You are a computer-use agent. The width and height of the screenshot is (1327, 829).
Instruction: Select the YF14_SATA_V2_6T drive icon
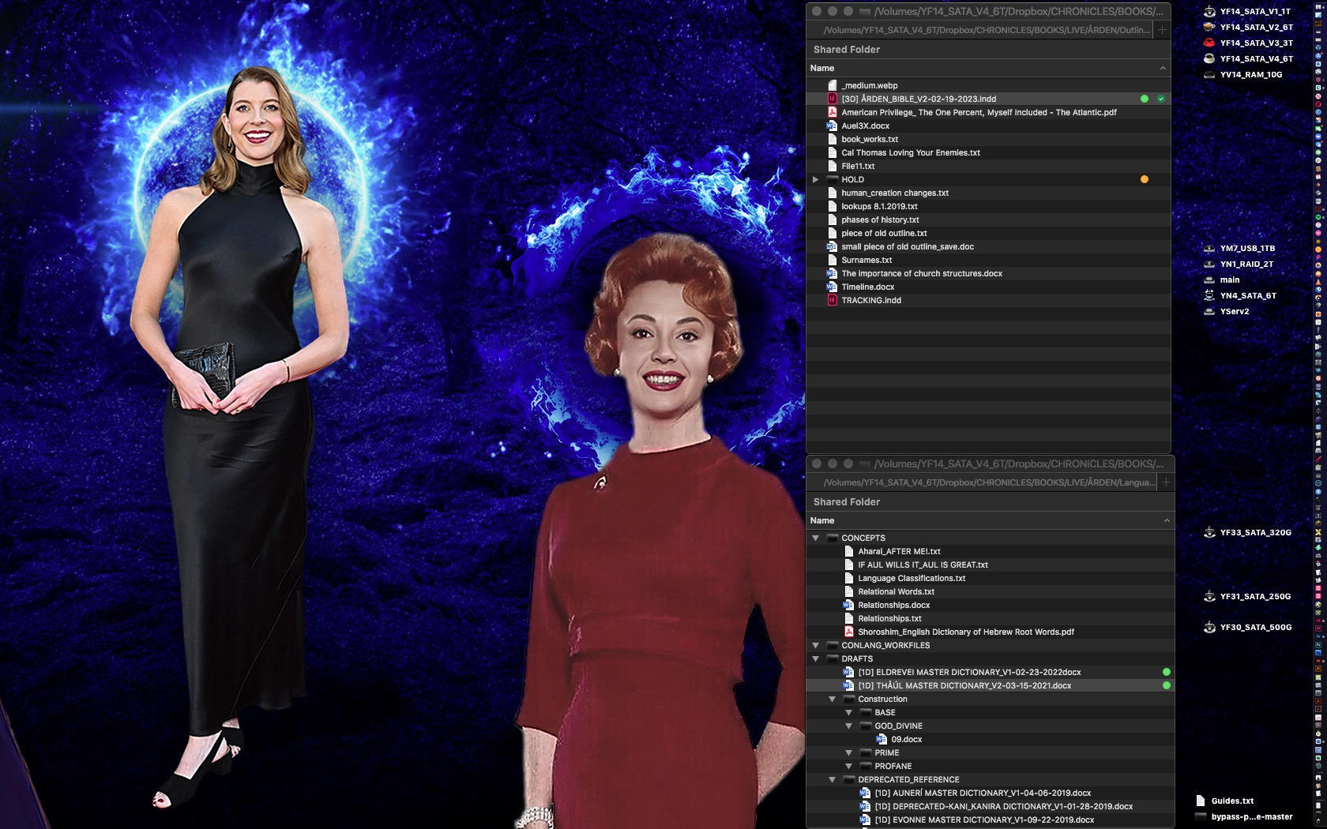(x=1209, y=27)
